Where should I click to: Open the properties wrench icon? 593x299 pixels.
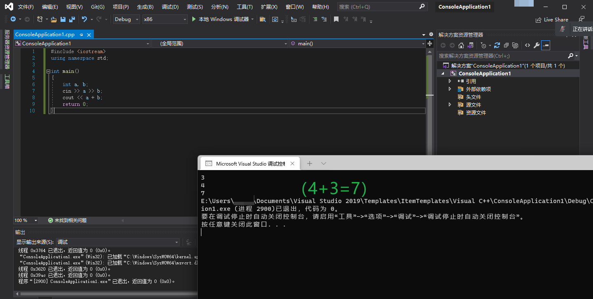pyautogui.click(x=536, y=45)
